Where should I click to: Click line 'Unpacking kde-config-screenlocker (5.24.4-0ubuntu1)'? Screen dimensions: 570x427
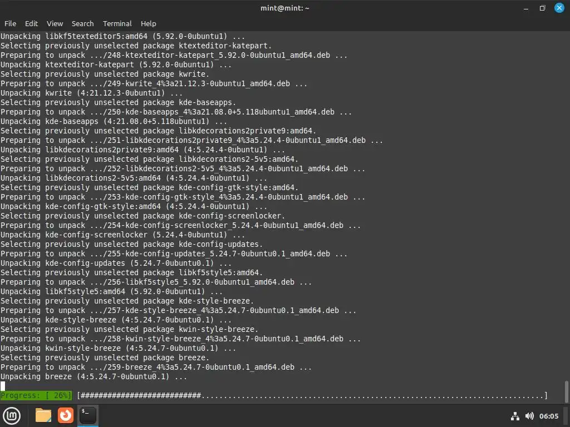pos(122,235)
